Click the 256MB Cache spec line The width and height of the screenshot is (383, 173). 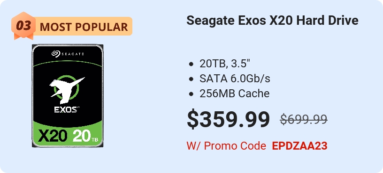[x=235, y=94]
